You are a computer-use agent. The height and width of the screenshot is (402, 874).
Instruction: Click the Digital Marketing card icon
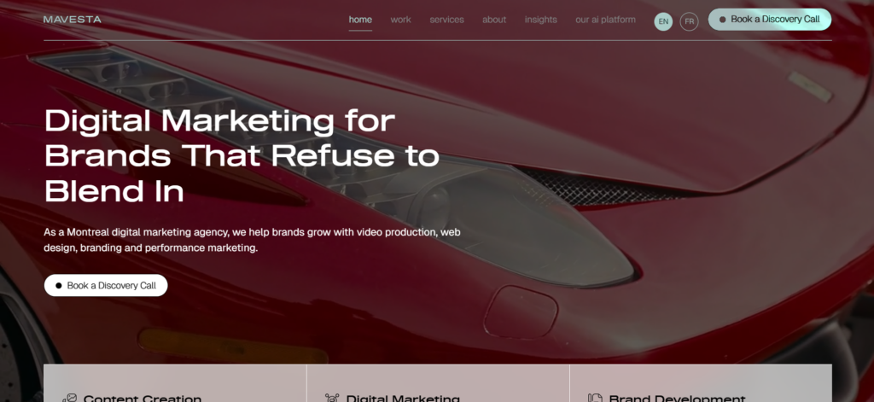click(x=332, y=398)
